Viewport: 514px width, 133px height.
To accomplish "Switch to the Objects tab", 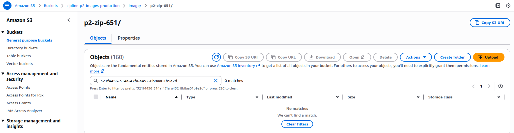I will 98,38.
